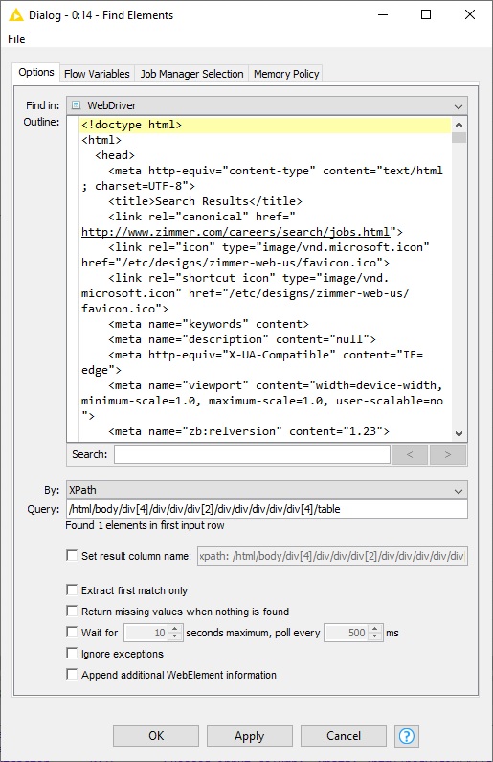Go to next search match arrow
Image resolution: width=493 pixels, height=762 pixels.
click(x=447, y=455)
